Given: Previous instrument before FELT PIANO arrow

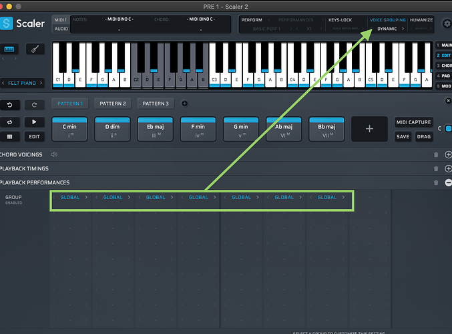Looking at the screenshot, I should pyautogui.click(x=3, y=83).
